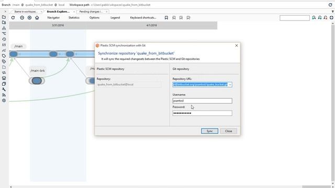Open workspace items via top sidebar folder icon
Screen dimensions: 335x188
tap(4, 17)
